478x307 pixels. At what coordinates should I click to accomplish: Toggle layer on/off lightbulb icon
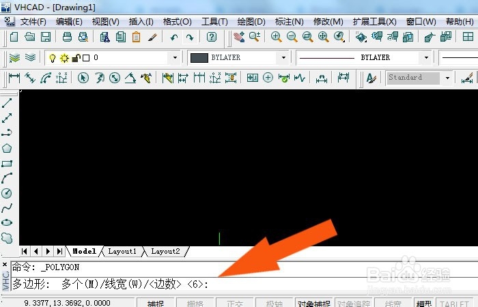(52, 58)
